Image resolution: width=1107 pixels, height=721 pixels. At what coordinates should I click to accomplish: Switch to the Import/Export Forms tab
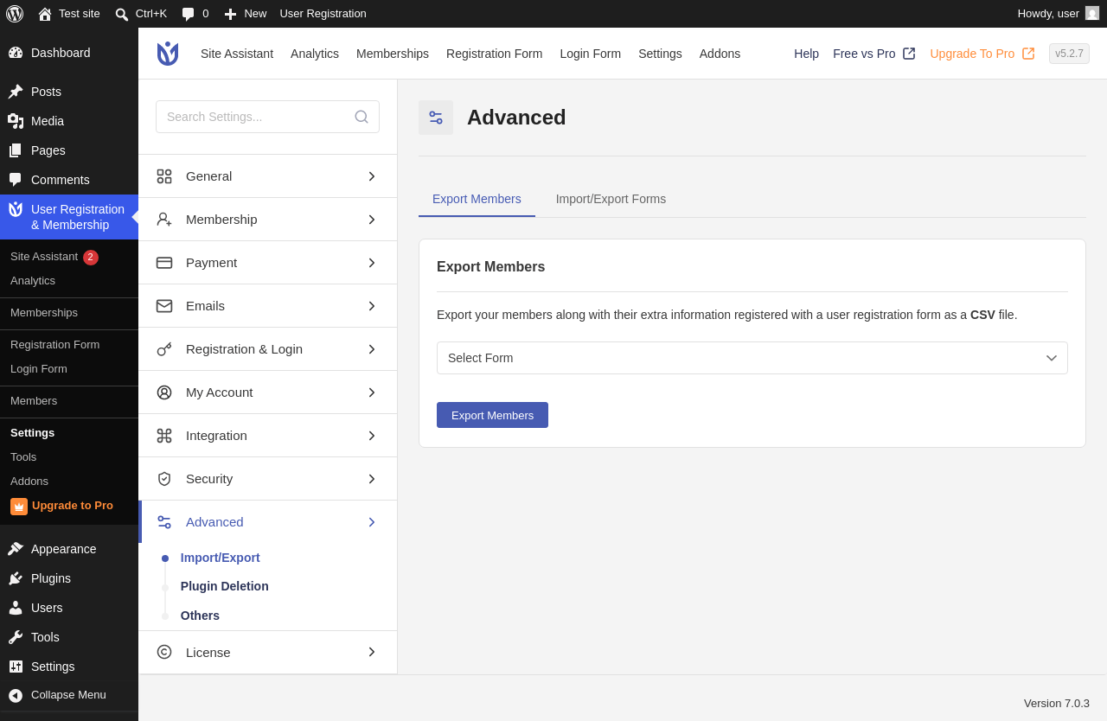point(611,199)
